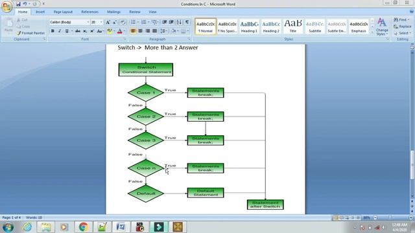This screenshot has width=415, height=233.
Task: Apply the Heading 1 style
Action: [x=249, y=27]
